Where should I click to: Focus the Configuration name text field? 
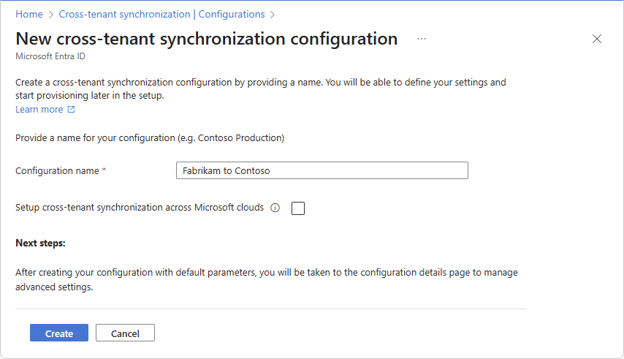(x=321, y=170)
